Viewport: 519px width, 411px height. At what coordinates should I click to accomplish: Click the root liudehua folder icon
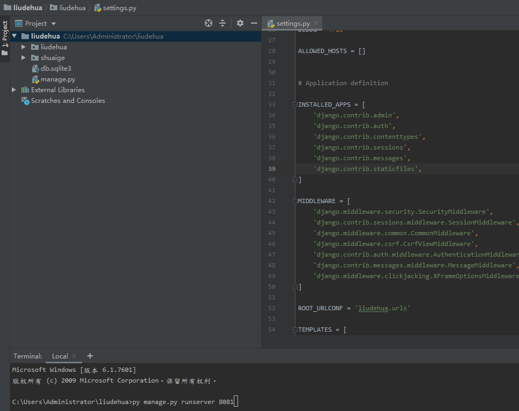coord(25,36)
